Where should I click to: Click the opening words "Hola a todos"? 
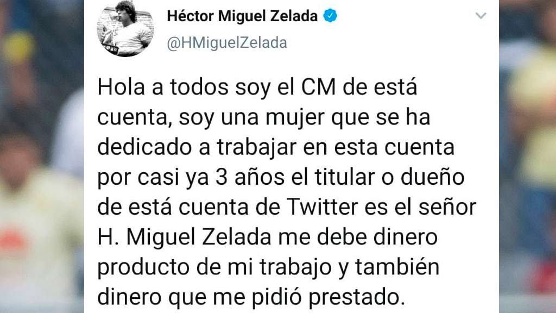(157, 88)
